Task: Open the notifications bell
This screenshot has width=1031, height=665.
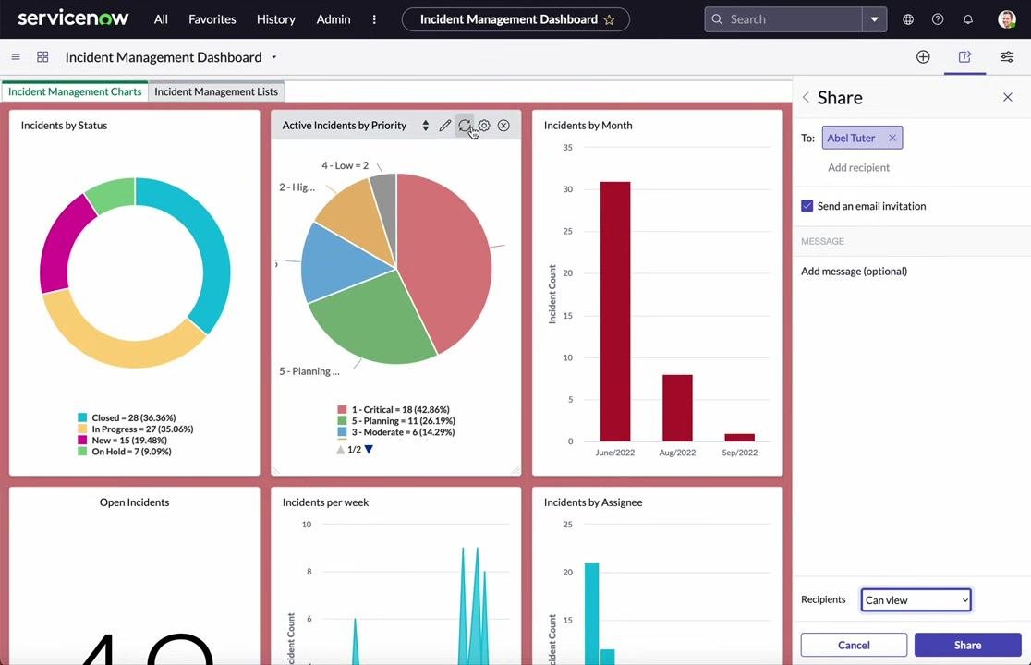Action: click(968, 19)
